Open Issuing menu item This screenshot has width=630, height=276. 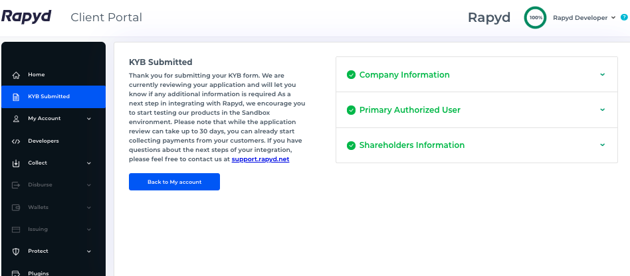point(53,229)
